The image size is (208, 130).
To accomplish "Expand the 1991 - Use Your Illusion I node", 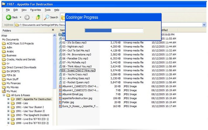I will pyautogui.click(x=8, y=107).
